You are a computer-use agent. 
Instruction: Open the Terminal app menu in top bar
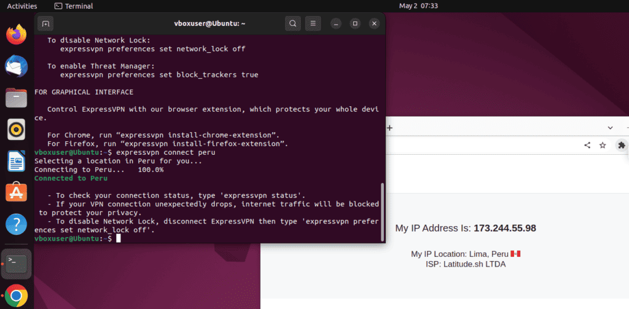[74, 6]
